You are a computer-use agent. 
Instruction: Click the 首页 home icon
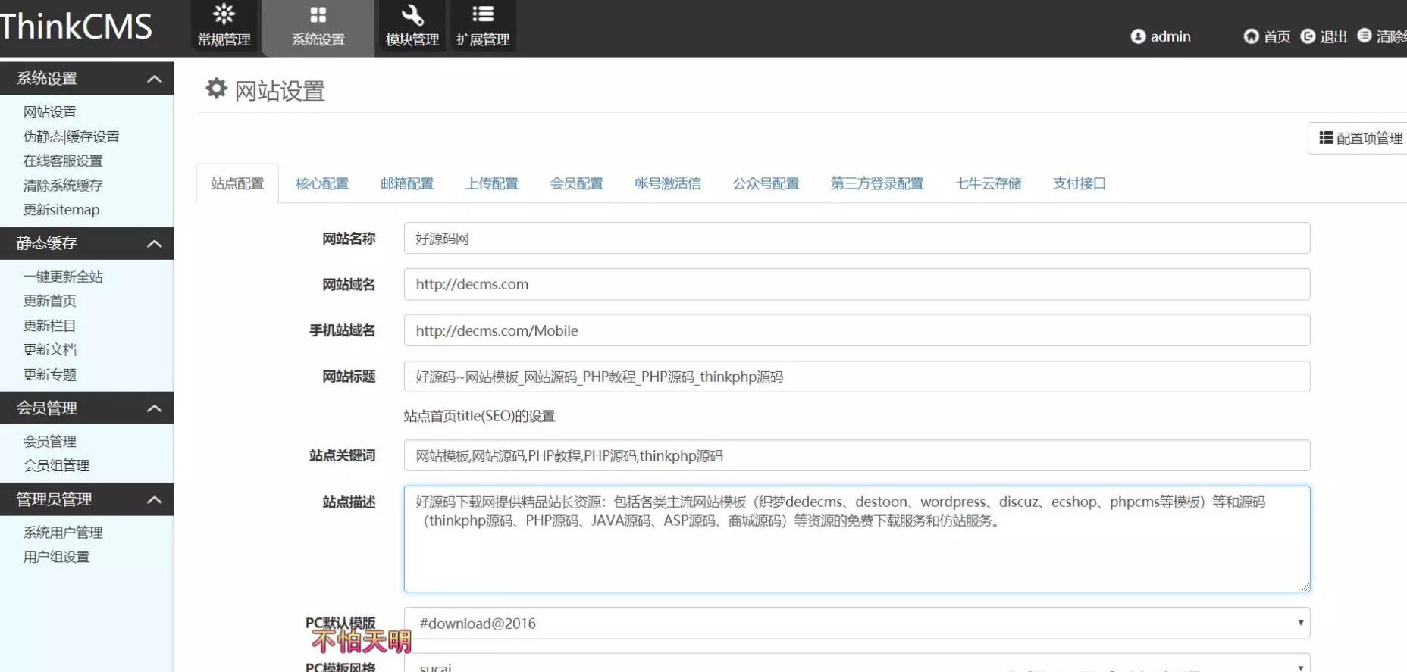click(x=1251, y=36)
